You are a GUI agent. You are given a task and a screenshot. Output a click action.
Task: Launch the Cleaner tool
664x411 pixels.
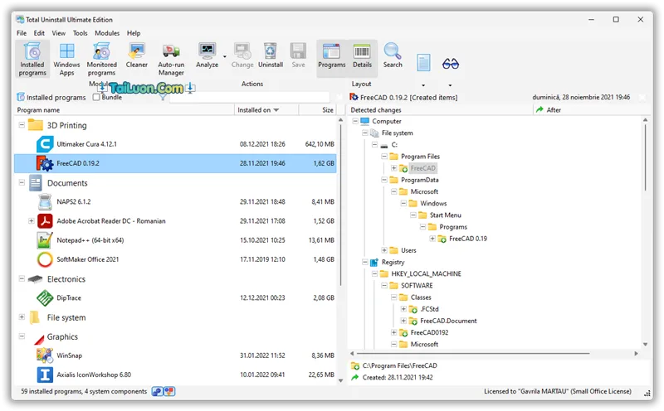(x=136, y=56)
